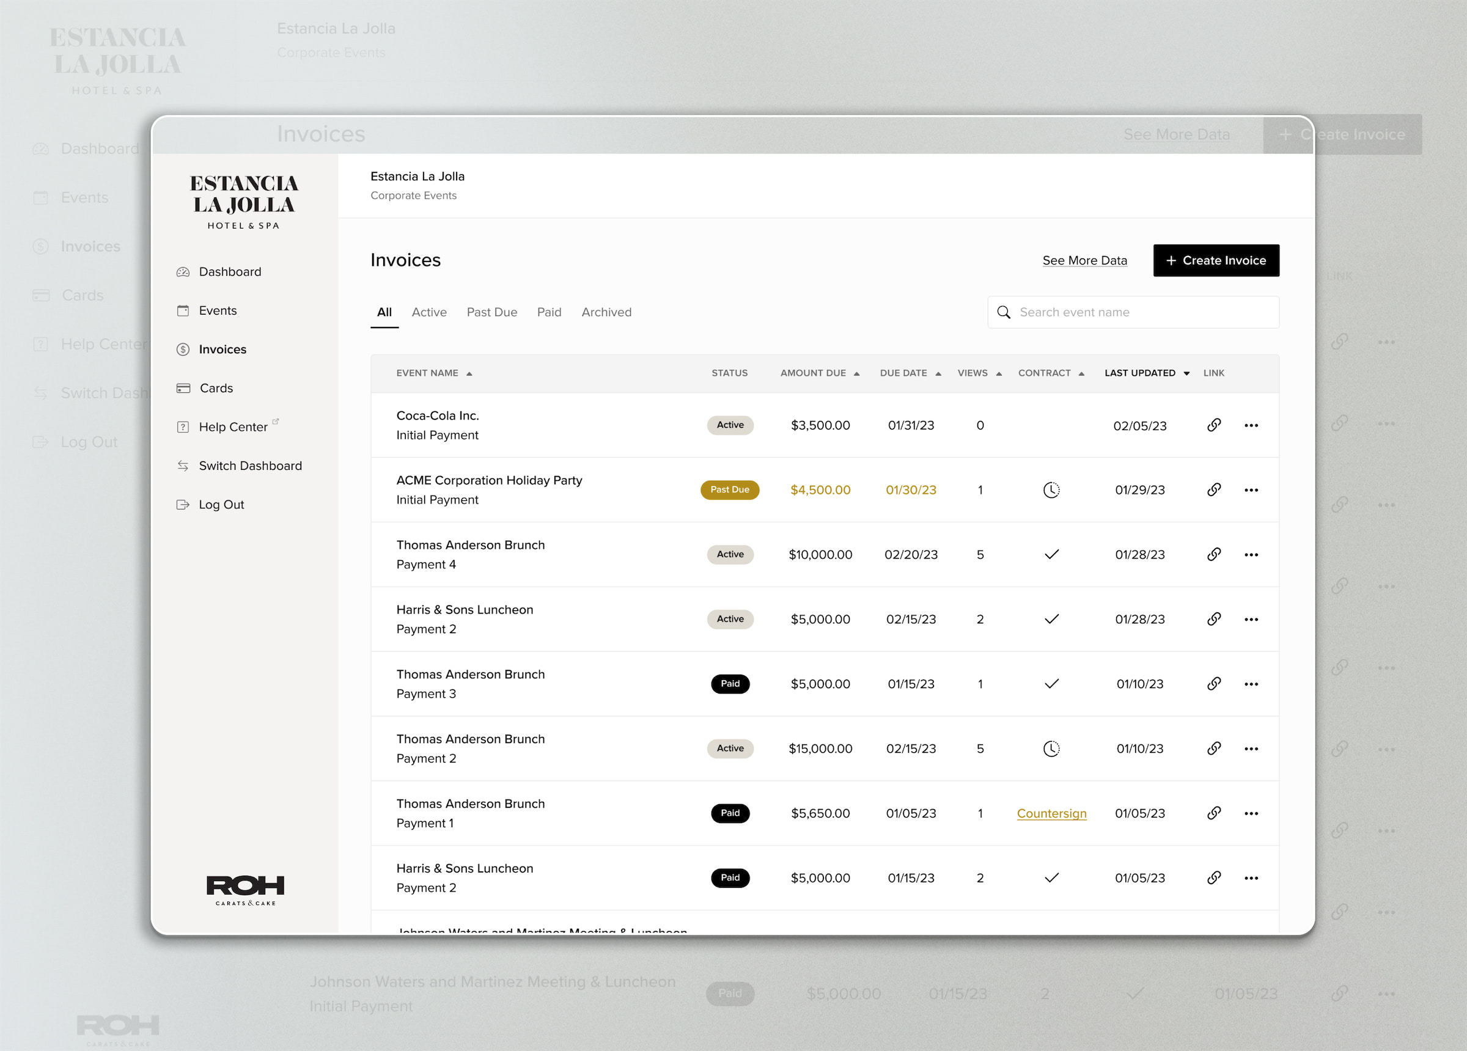
Task: Click Dashboard gauge icon in sidebar
Action: click(183, 273)
